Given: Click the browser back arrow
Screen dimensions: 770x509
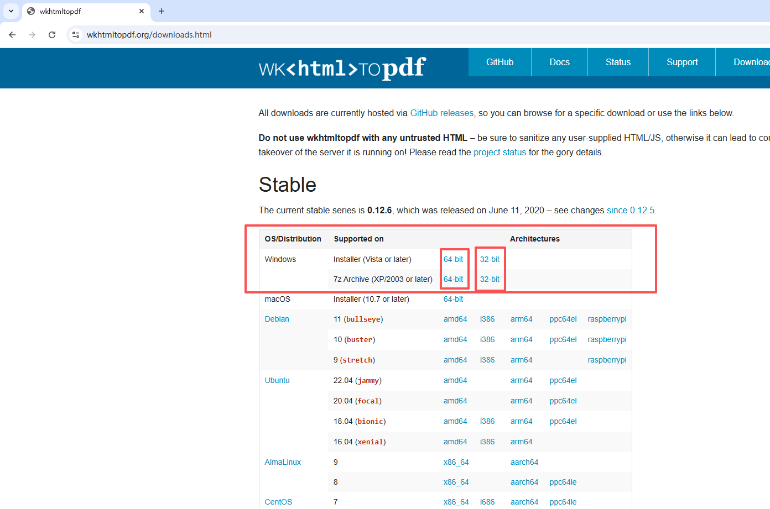Looking at the screenshot, I should click(x=12, y=35).
